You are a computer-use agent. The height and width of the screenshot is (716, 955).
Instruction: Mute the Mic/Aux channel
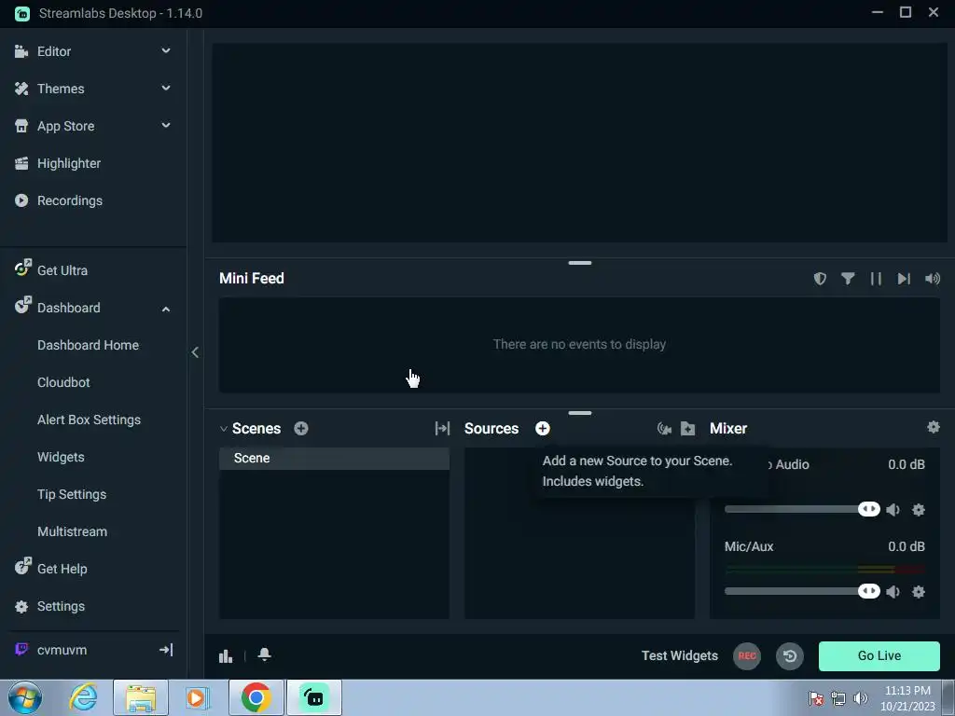point(893,592)
